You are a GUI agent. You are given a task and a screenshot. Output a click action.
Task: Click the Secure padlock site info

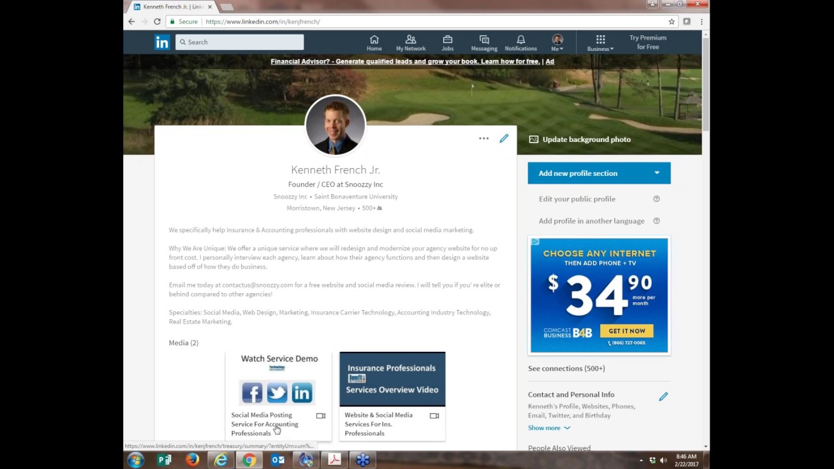pos(184,21)
